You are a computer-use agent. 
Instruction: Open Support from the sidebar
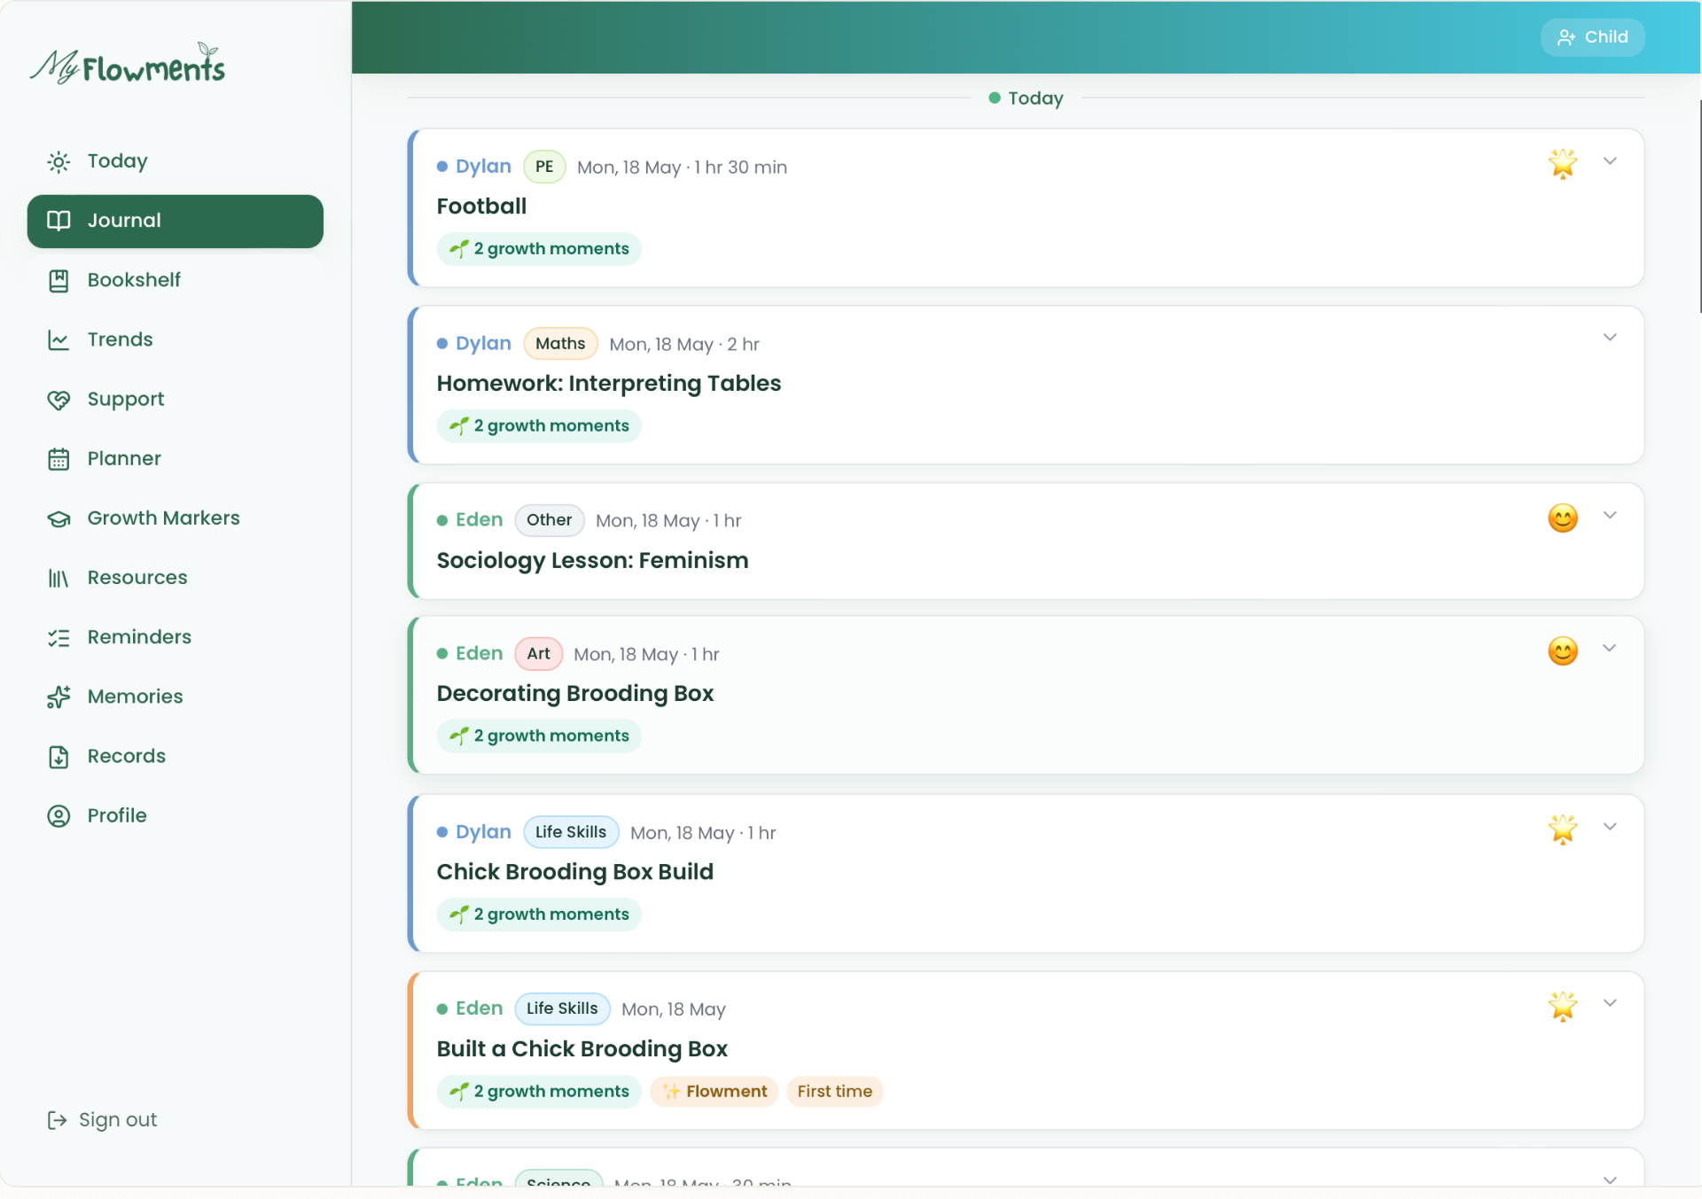click(x=176, y=400)
